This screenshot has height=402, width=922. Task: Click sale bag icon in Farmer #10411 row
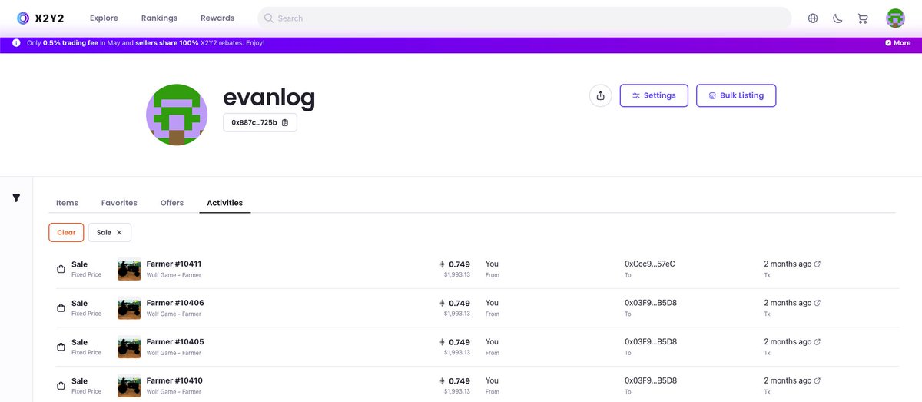click(61, 269)
